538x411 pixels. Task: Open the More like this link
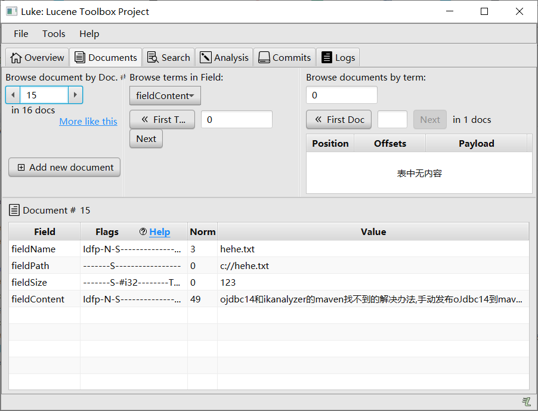pos(88,122)
